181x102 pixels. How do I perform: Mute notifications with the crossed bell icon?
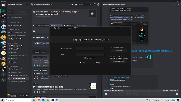click(72, 4)
